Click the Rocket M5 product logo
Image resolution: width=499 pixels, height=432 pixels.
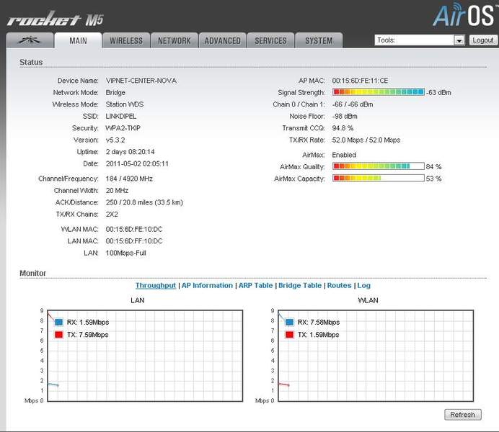[x=55, y=19]
